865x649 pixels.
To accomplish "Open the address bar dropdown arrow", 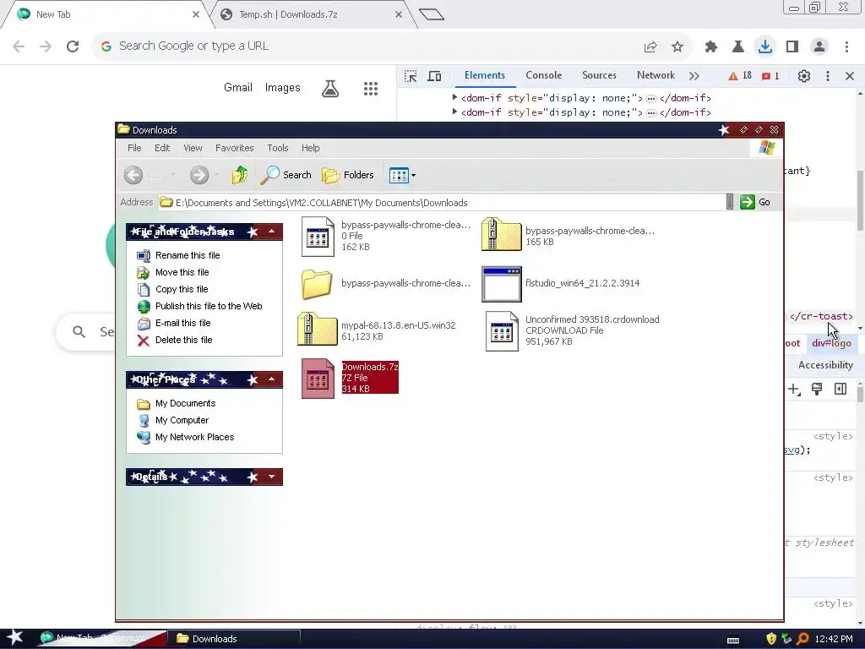I will (x=729, y=202).
